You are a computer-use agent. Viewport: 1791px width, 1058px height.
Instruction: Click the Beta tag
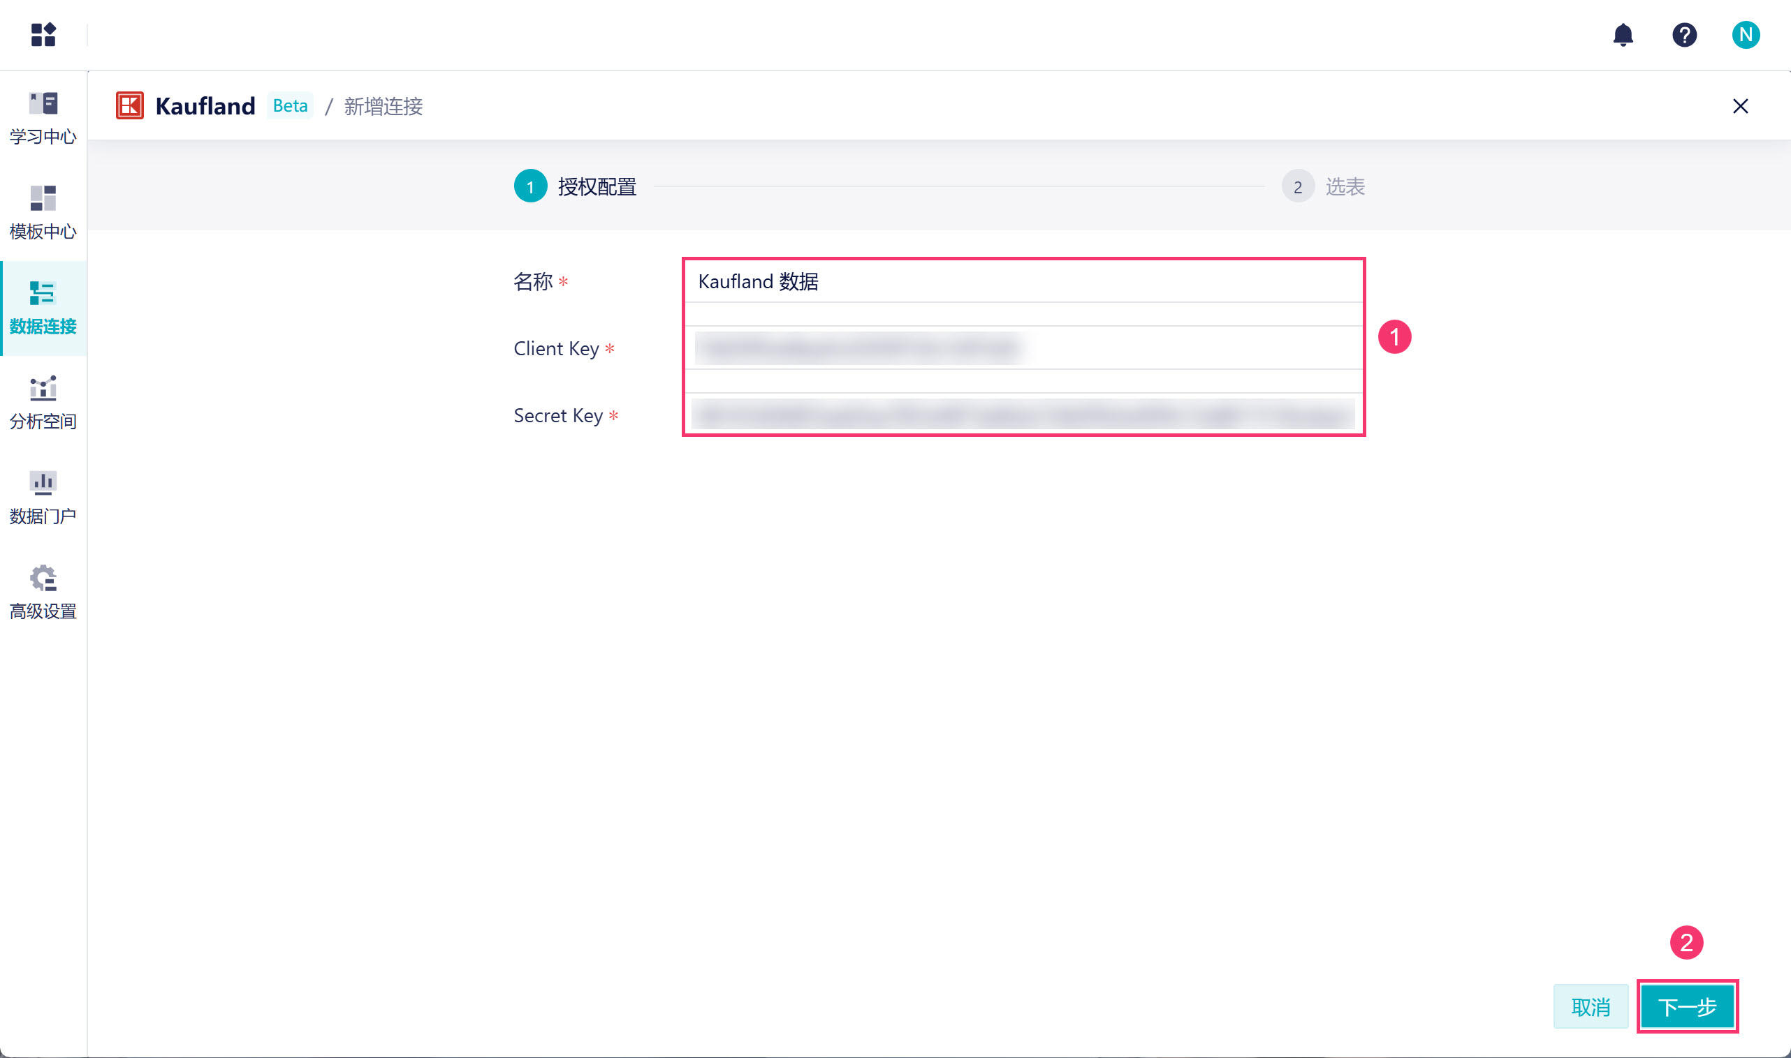point(291,105)
